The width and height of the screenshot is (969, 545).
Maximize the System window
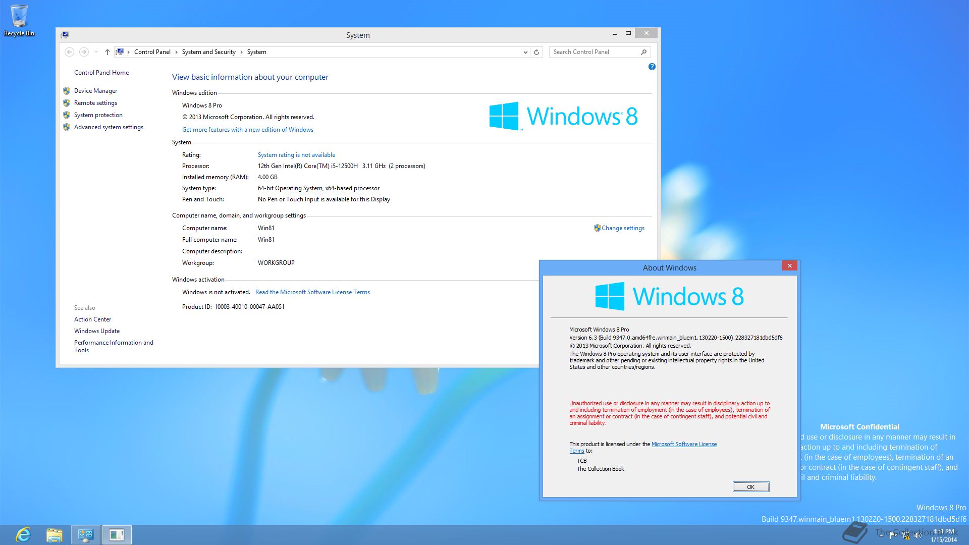tap(628, 33)
